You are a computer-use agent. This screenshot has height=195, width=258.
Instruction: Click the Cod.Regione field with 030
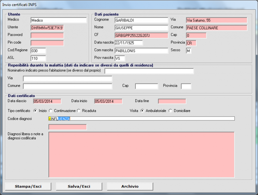pos(38,51)
